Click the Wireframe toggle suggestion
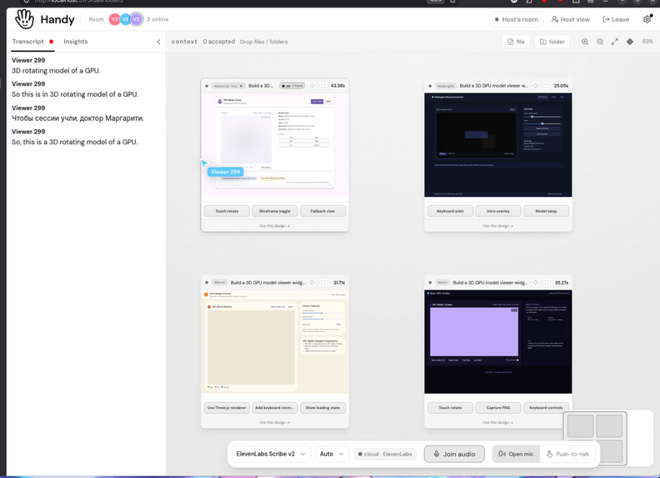This screenshot has height=478, width=660. point(275,211)
